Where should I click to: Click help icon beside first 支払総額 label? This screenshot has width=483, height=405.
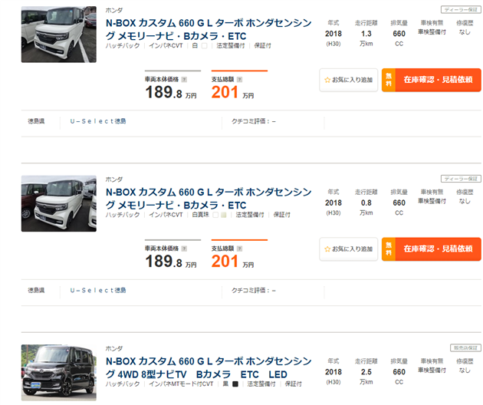(239, 78)
